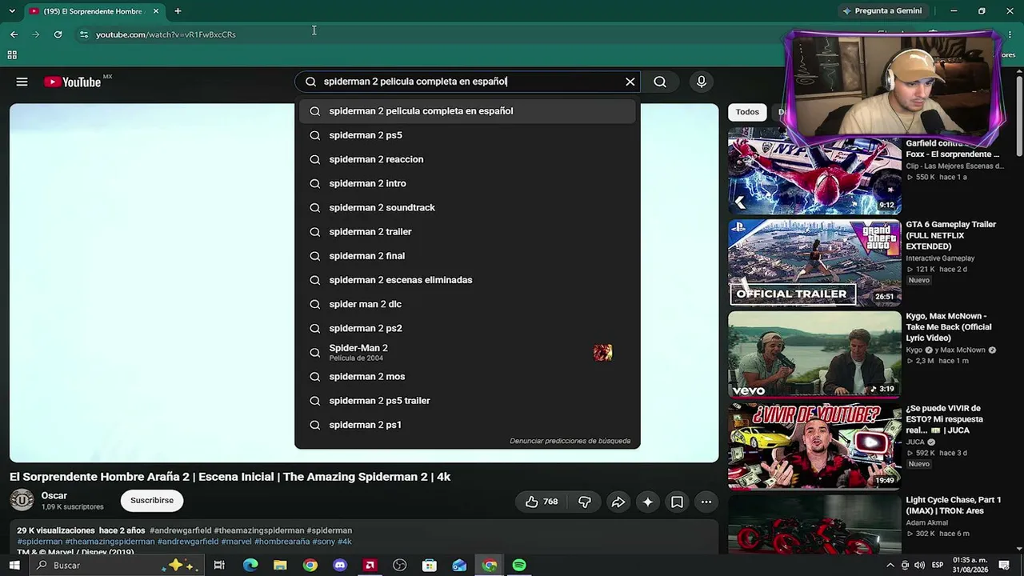Click the Spider-Man 2 movie poster thumbnail

[602, 352]
